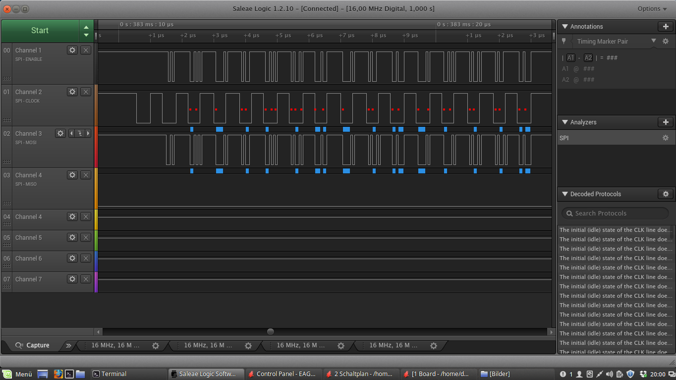Collapse the Decoded Protocols panel

[x=564, y=194]
